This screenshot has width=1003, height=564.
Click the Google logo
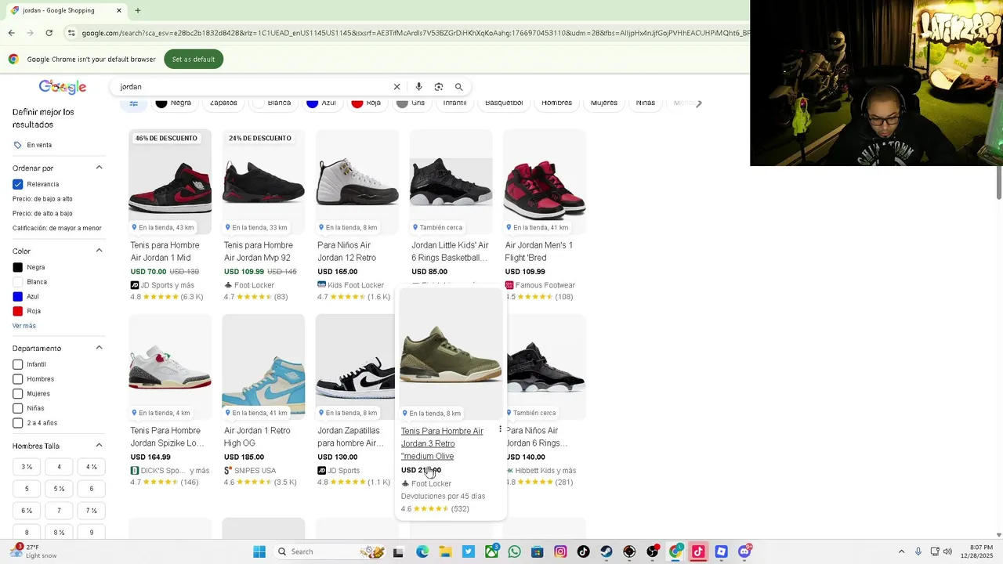63,87
